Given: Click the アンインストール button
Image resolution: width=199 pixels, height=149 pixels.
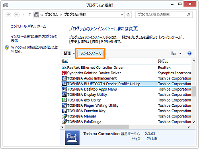Looking at the screenshot, I should [x=91, y=54].
